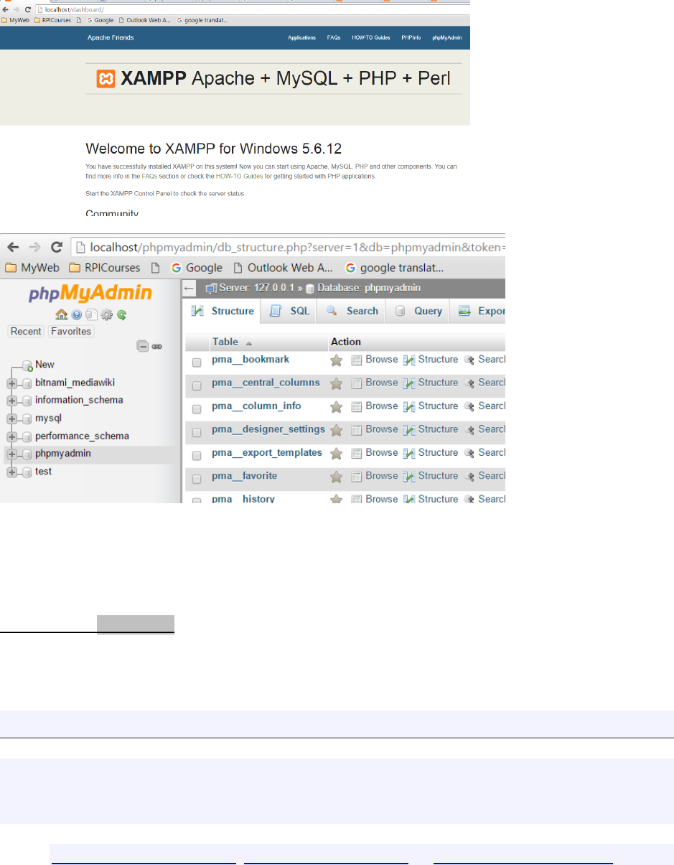Open FAQs in XAMPP top navigation
The image size is (674, 865).
(x=334, y=37)
